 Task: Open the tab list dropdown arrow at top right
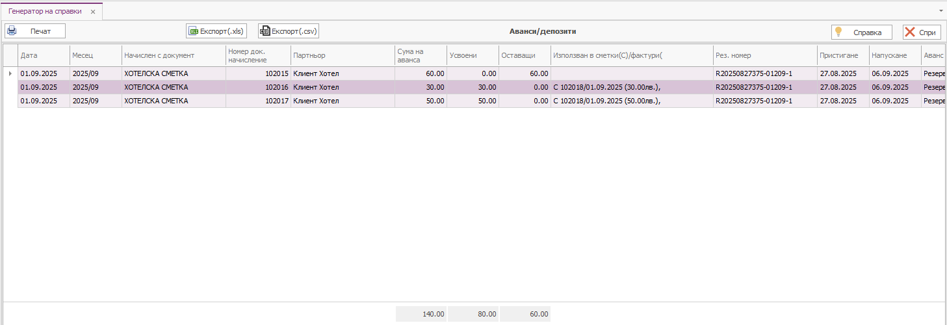(941, 11)
